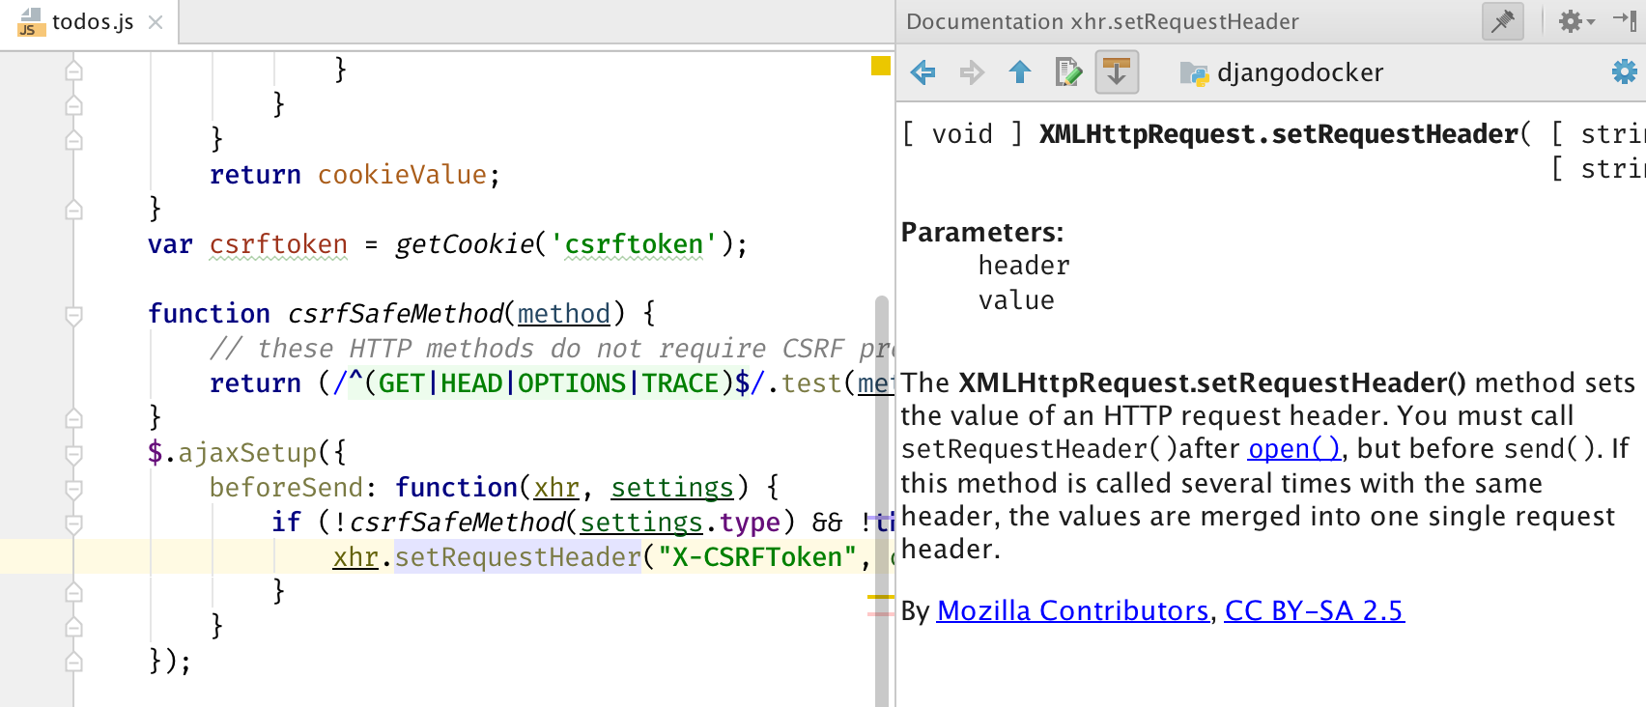Screen dimensions: 1646x707
Task: Click cookieValue in the return statement
Action: (402, 175)
